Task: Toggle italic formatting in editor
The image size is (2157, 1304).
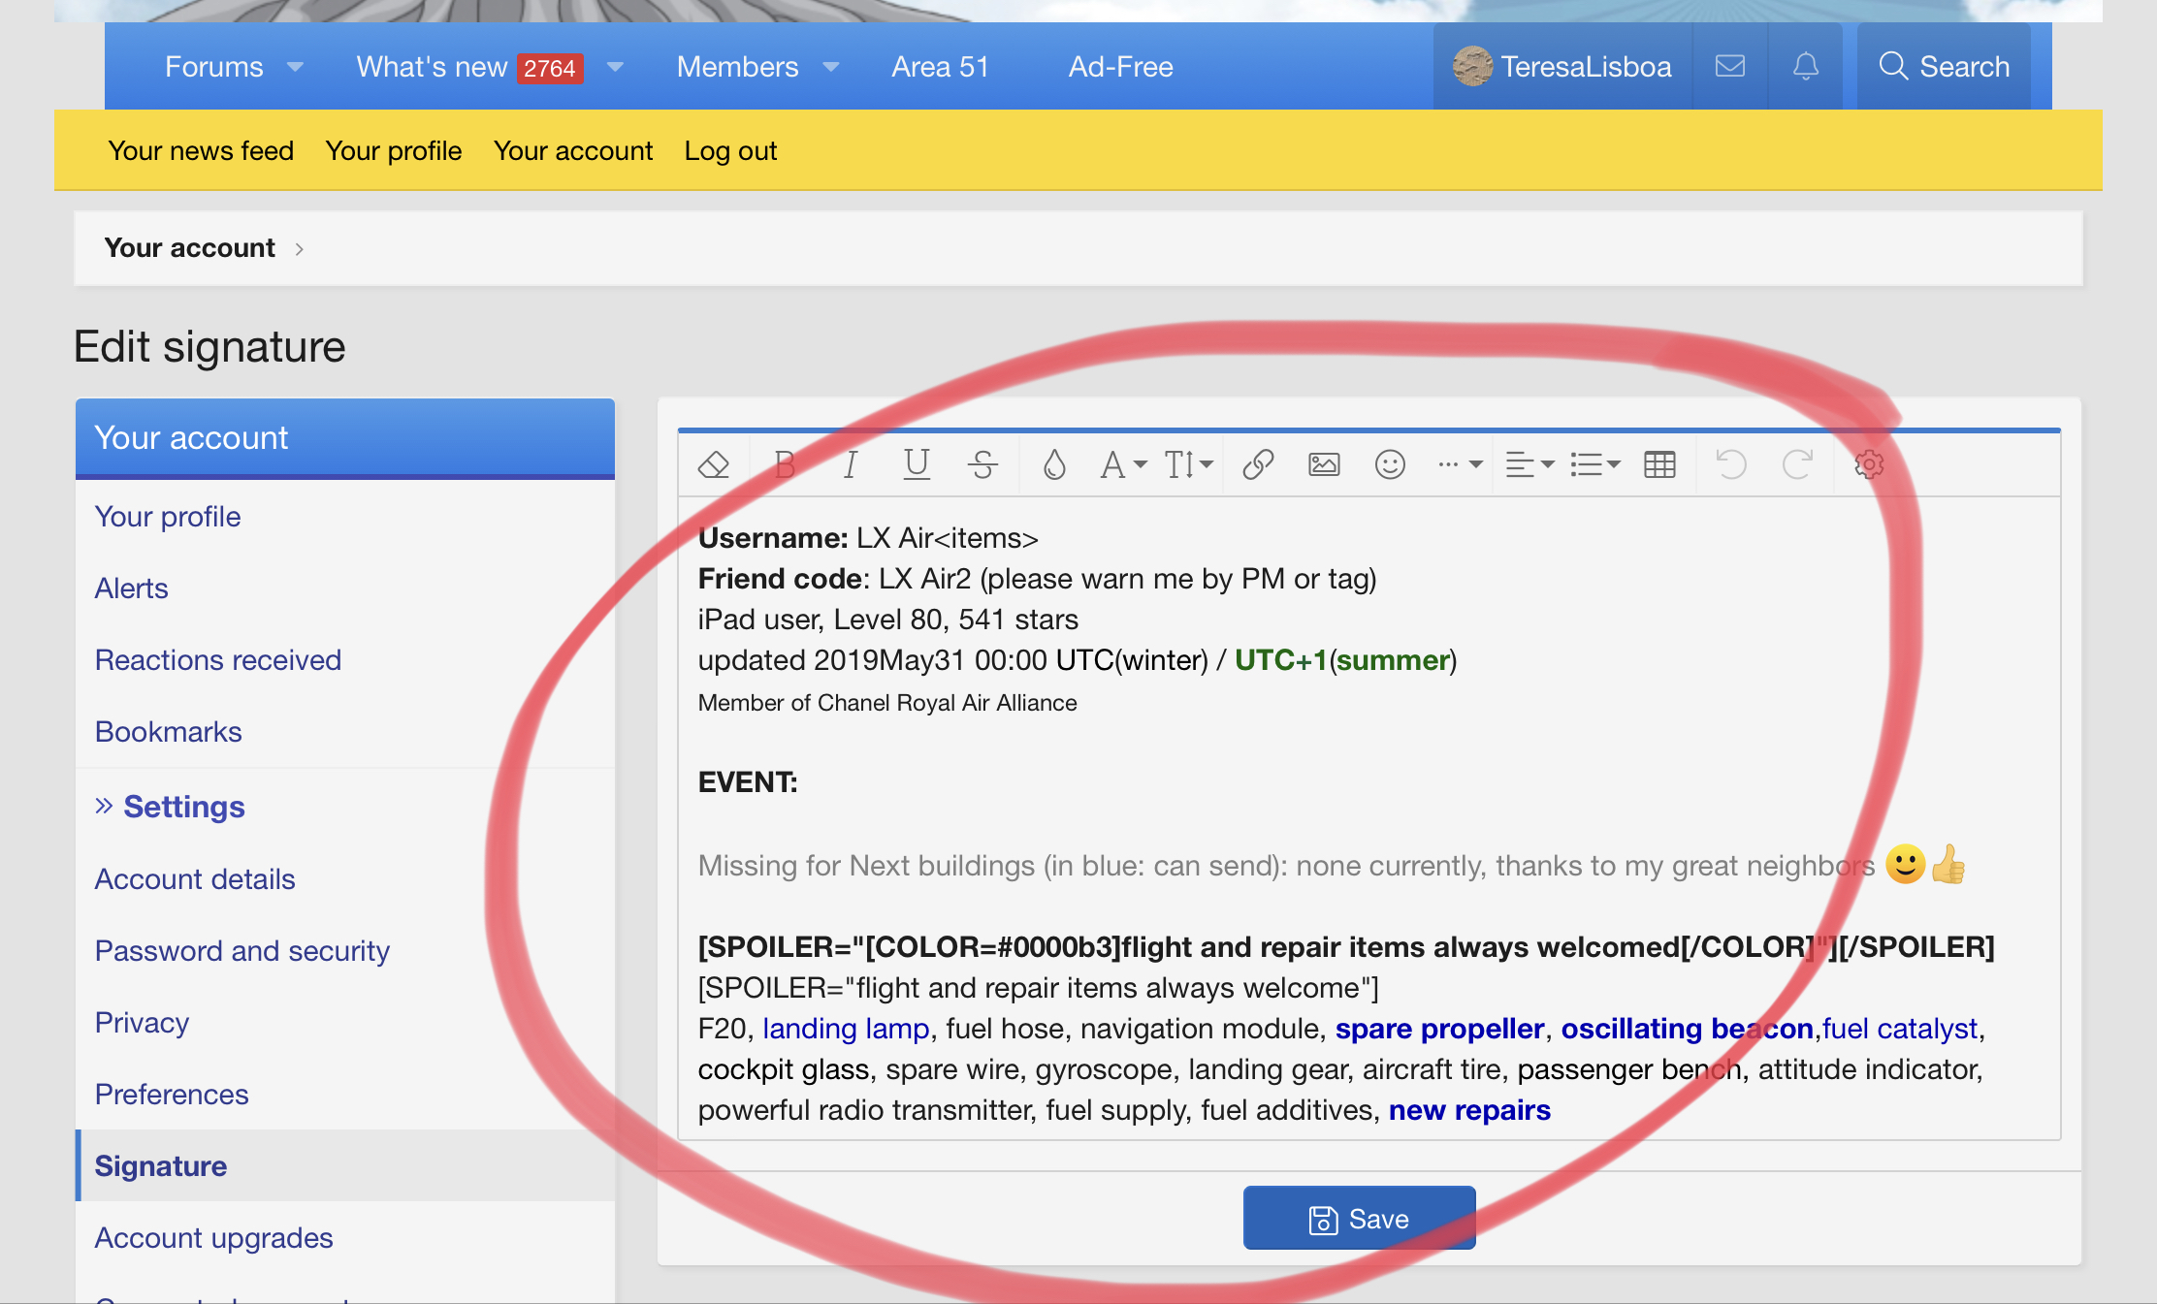Action: tap(851, 465)
